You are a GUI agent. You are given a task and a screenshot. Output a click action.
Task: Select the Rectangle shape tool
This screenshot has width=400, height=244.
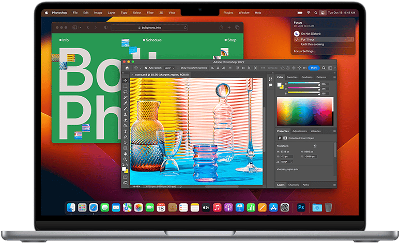tap(125, 148)
